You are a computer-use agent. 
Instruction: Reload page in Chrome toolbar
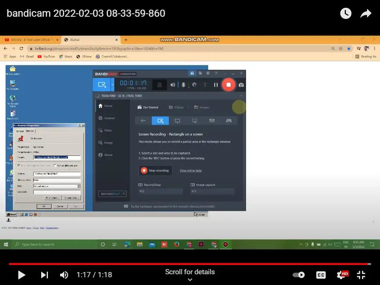coord(21,49)
